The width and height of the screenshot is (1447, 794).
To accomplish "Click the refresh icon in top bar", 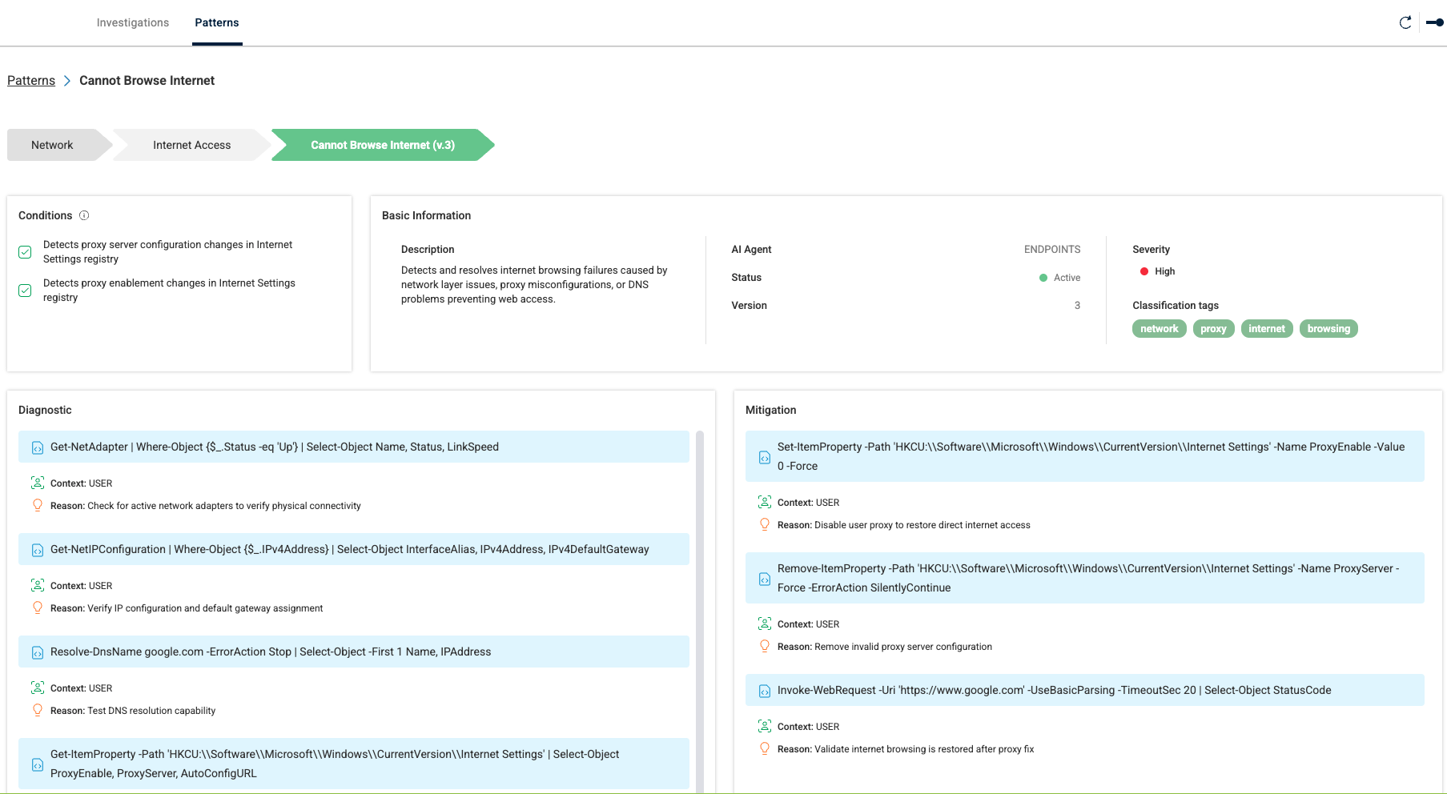I will (x=1405, y=22).
